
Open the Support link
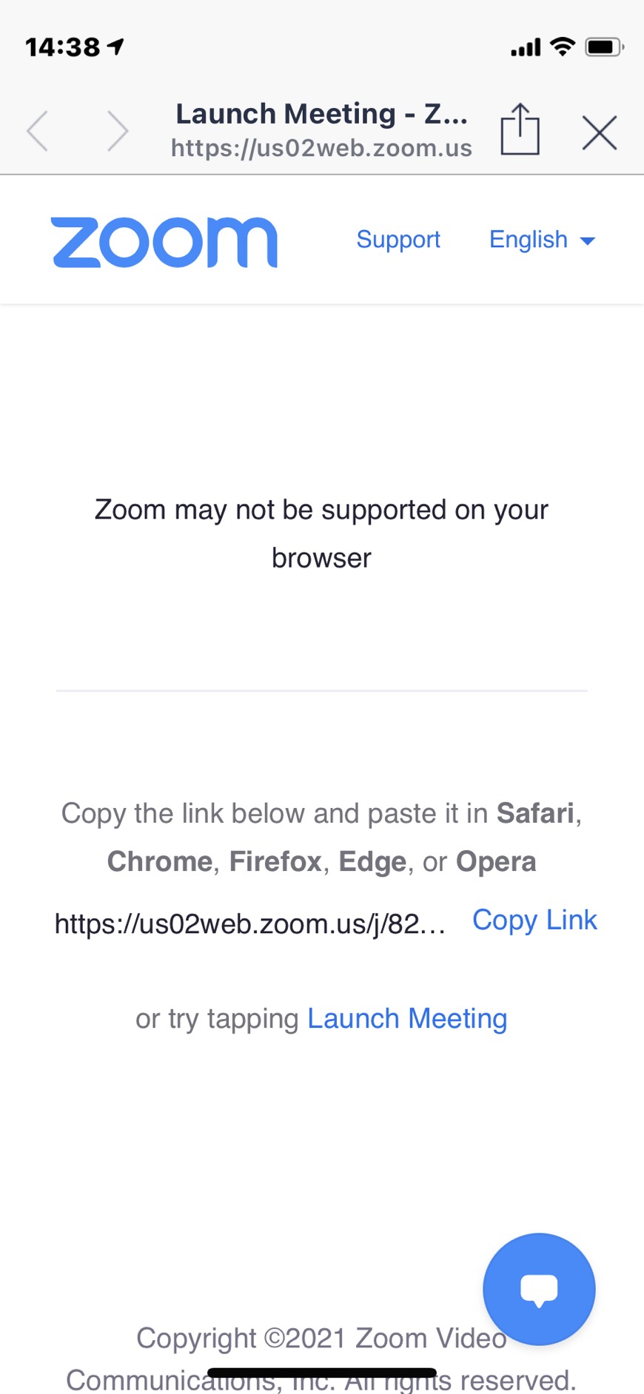click(398, 240)
